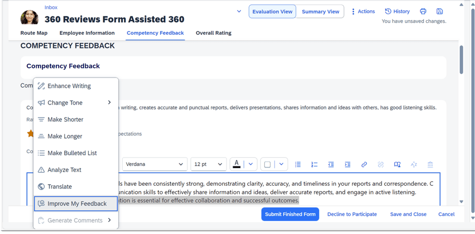
Task: Insert a numbered list from toolbar
Action: (314, 165)
